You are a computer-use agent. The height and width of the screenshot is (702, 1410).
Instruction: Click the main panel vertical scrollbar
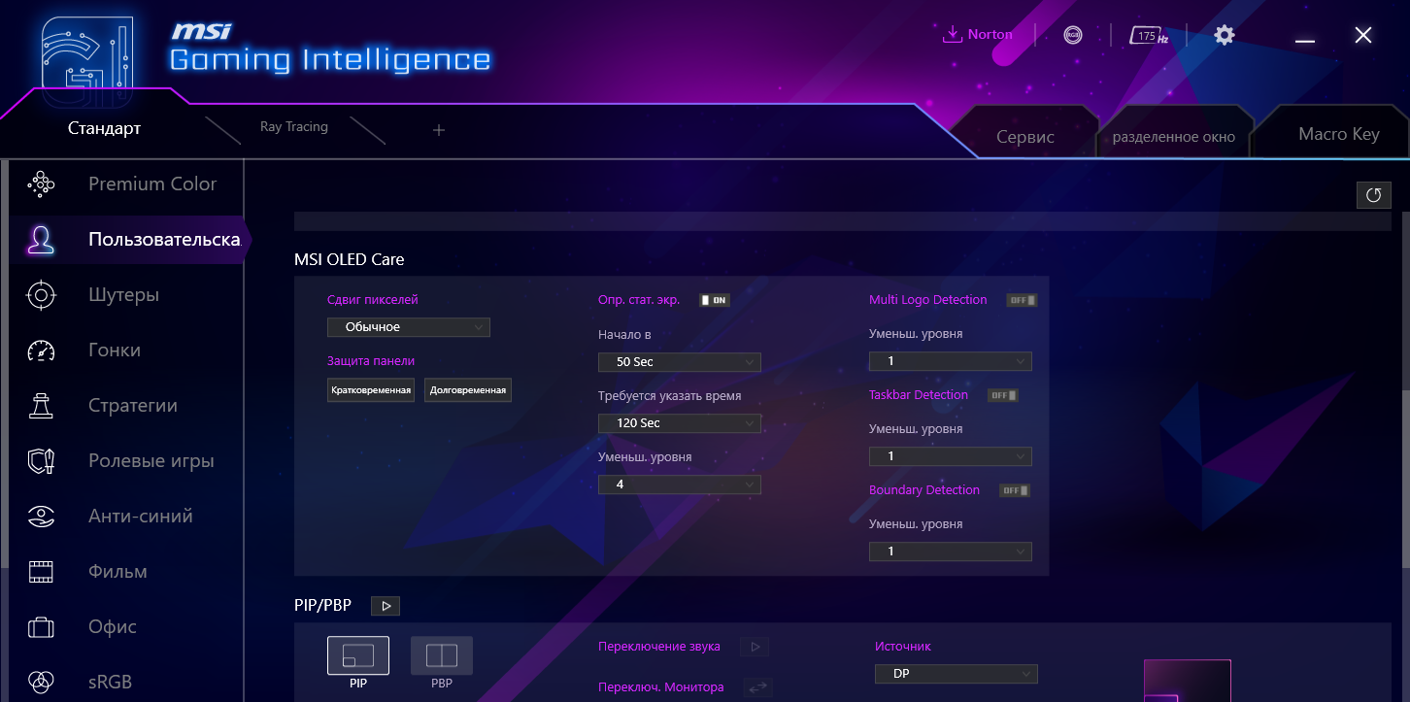click(1404, 479)
